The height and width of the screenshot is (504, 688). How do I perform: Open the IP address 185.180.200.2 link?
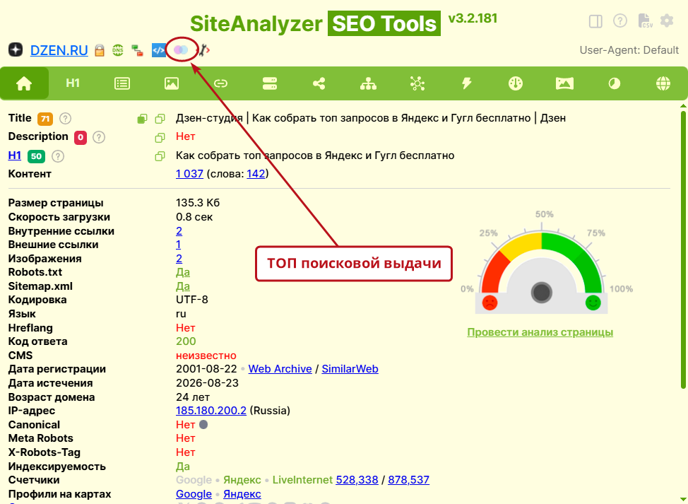(211, 411)
